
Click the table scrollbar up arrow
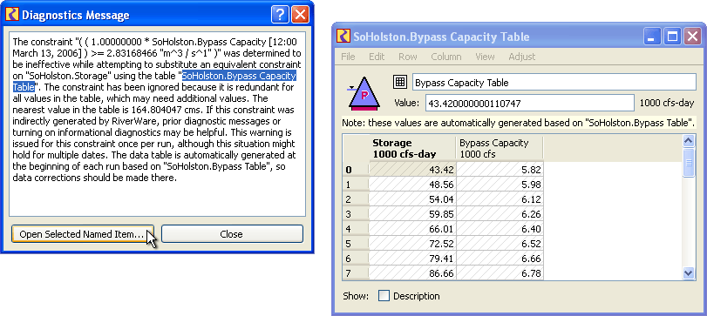689,141
